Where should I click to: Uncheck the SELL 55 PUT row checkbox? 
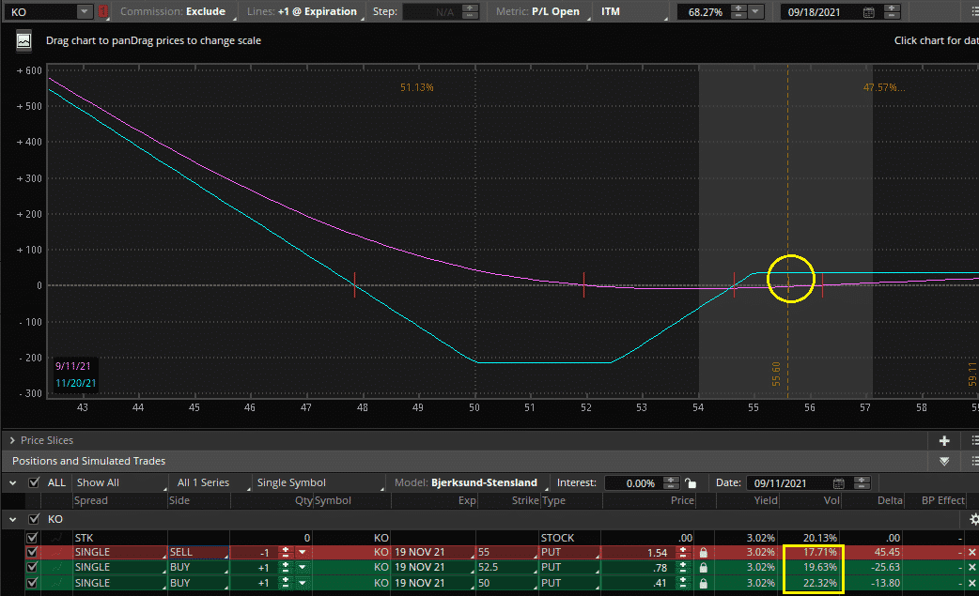[x=32, y=553]
